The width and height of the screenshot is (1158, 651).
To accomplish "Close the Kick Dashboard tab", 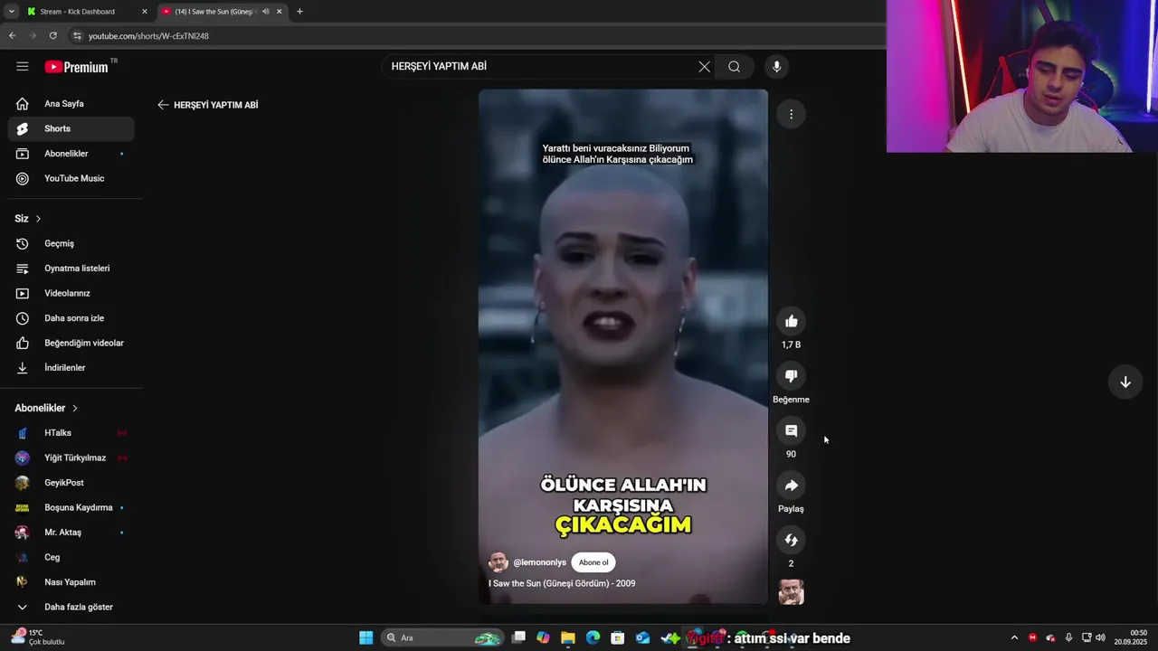I will tap(145, 12).
